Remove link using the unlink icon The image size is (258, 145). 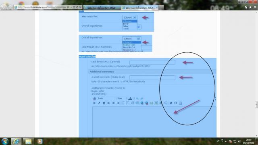coord(147,103)
